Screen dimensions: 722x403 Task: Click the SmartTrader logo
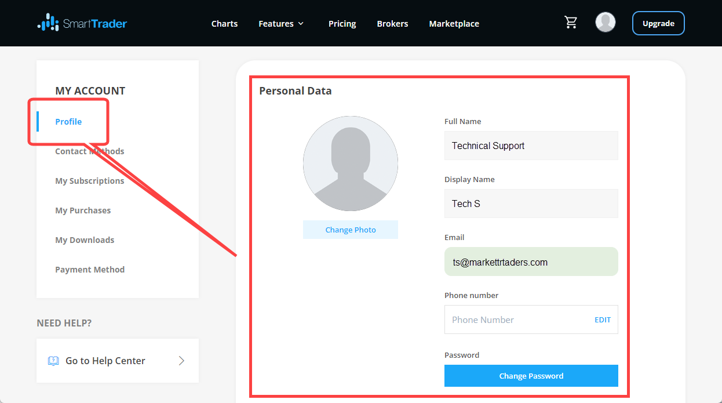[81, 23]
